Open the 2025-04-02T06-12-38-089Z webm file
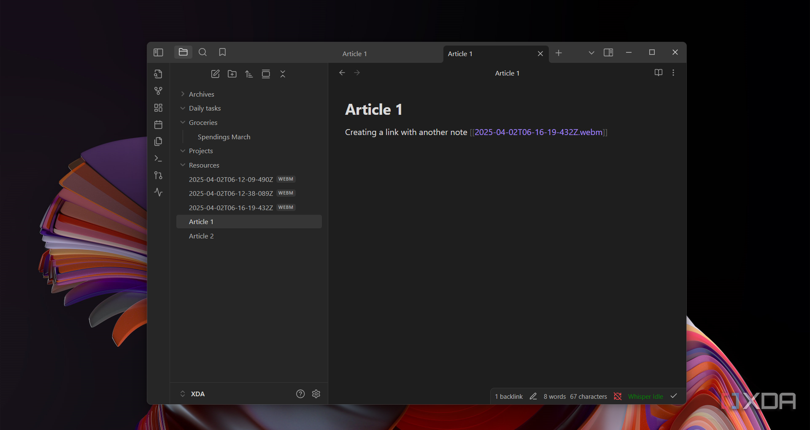This screenshot has height=430, width=810. tap(249, 193)
